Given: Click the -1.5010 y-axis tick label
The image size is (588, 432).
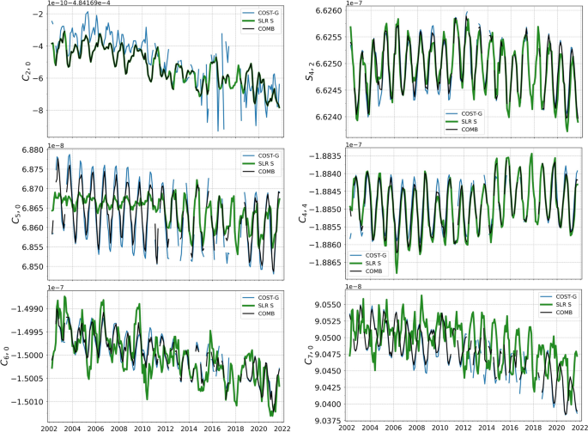Looking at the screenshot, I should coord(27,402).
